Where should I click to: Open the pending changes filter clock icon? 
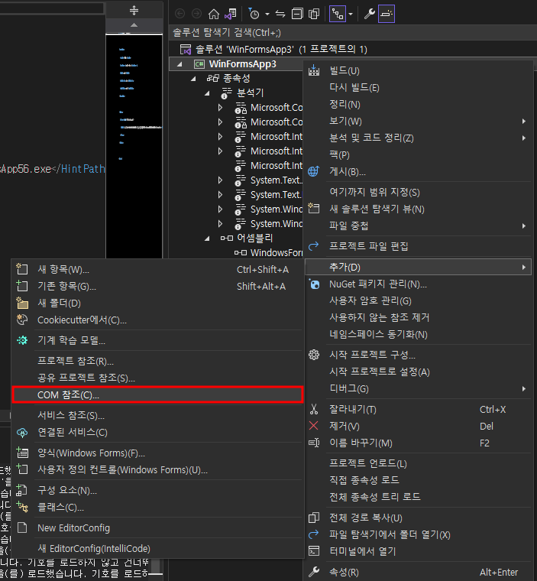click(x=254, y=14)
